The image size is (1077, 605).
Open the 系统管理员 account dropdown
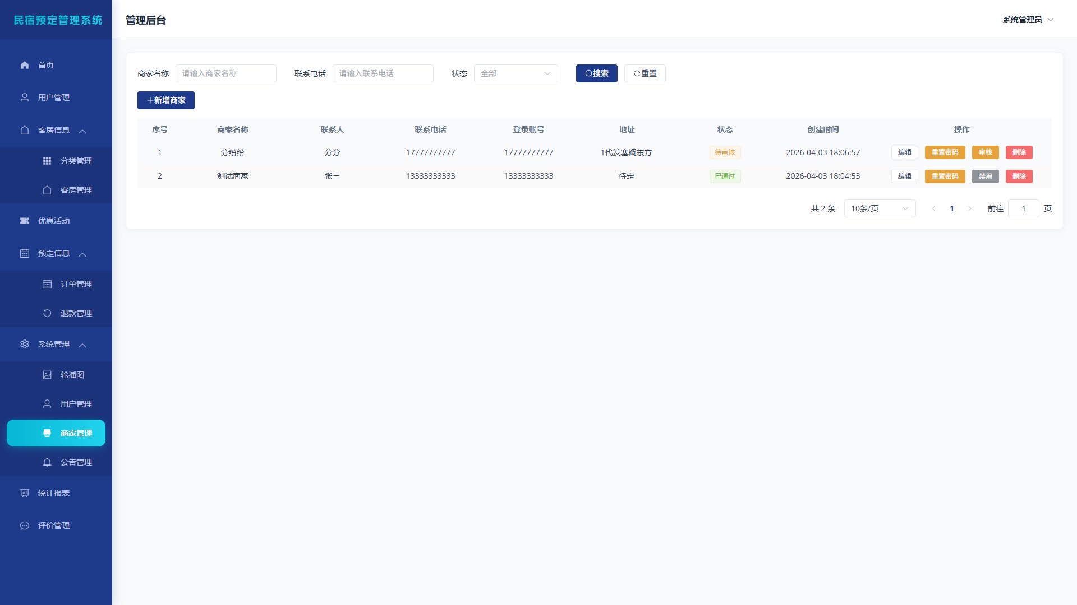point(1028,20)
